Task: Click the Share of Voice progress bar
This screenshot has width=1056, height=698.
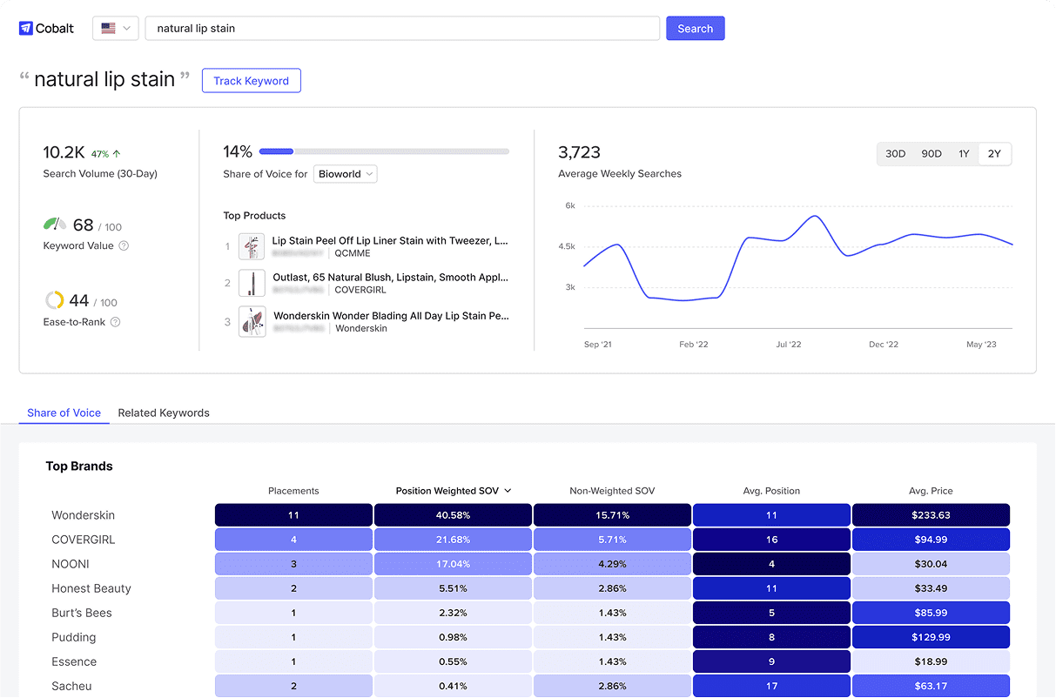Action: click(x=383, y=151)
